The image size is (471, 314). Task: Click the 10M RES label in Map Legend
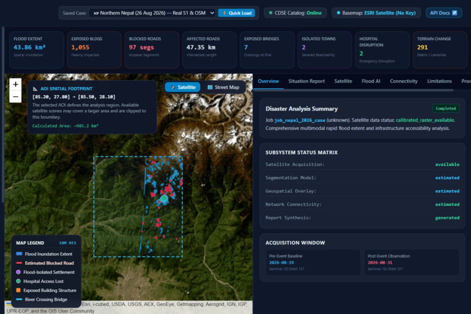[68, 243]
